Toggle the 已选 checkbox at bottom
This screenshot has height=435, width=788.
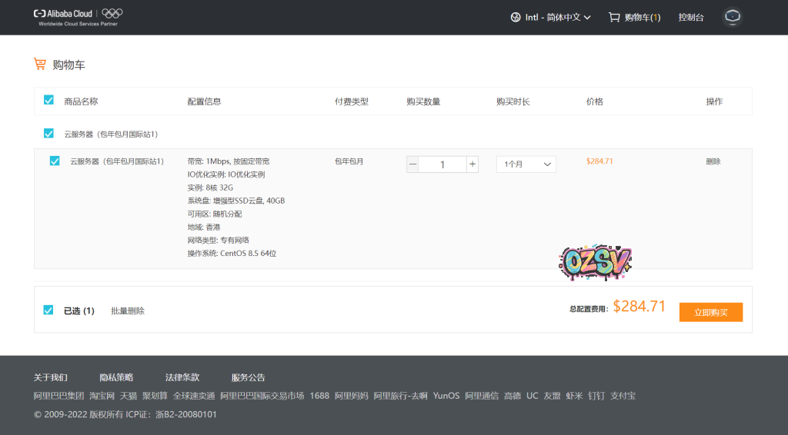[x=49, y=310]
